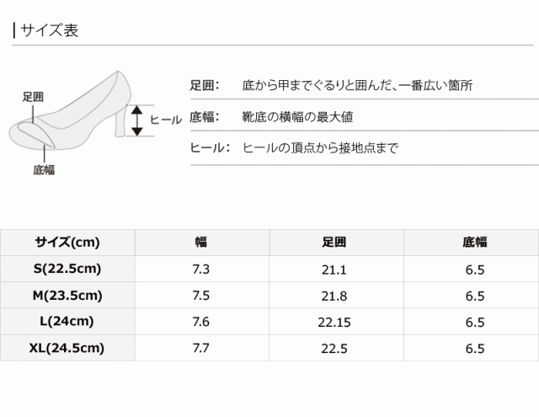Select the 足囲 table column header
This screenshot has height=417, width=539.
[x=335, y=243]
